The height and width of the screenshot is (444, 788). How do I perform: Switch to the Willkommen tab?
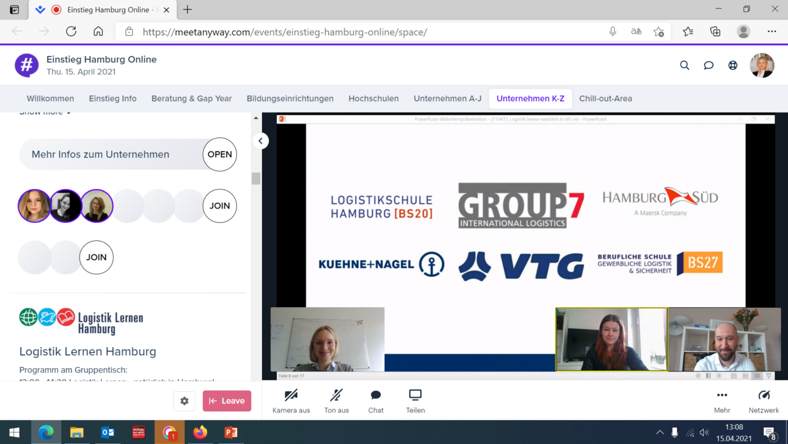coord(50,98)
